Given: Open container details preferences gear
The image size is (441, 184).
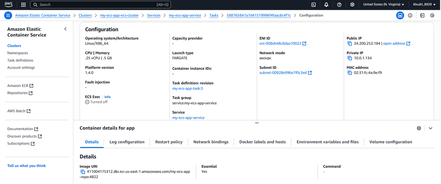Looking at the screenshot, I should [x=419, y=128].
